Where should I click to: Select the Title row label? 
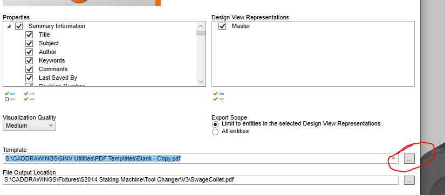tap(44, 34)
